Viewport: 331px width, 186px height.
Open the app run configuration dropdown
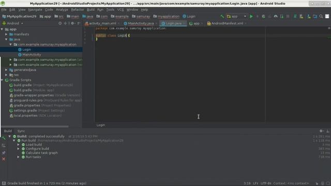(236, 16)
